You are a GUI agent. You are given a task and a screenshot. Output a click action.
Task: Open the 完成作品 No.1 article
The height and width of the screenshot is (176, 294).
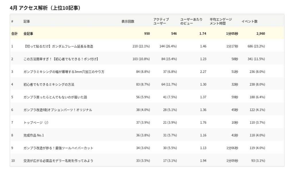(34, 135)
